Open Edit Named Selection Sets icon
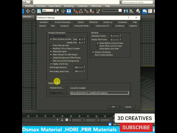The height and width of the screenshot is (133, 177). [98, 11]
